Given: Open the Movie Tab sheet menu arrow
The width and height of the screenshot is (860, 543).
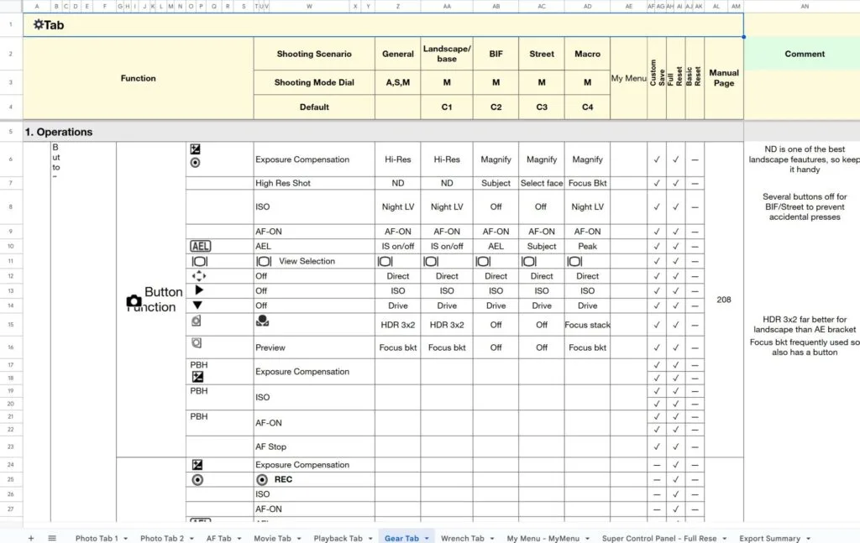Looking at the screenshot, I should 299,539.
